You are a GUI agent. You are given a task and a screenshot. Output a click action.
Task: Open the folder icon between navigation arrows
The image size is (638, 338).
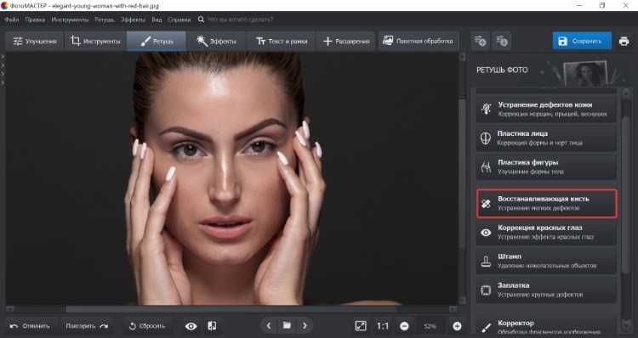pyautogui.click(x=287, y=325)
